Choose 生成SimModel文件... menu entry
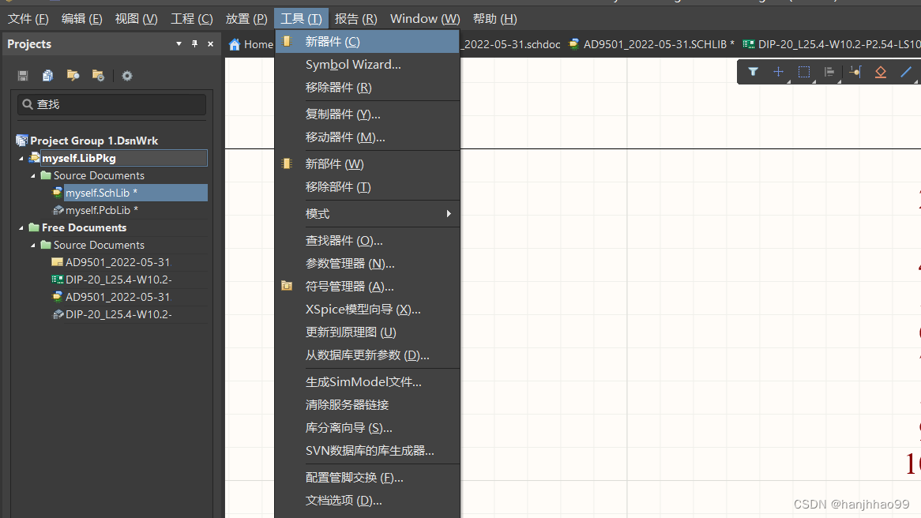 click(367, 381)
